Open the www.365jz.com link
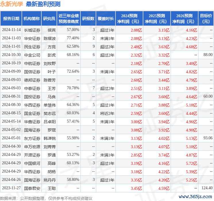Screen dimensions: 214x201 point(195,197)
